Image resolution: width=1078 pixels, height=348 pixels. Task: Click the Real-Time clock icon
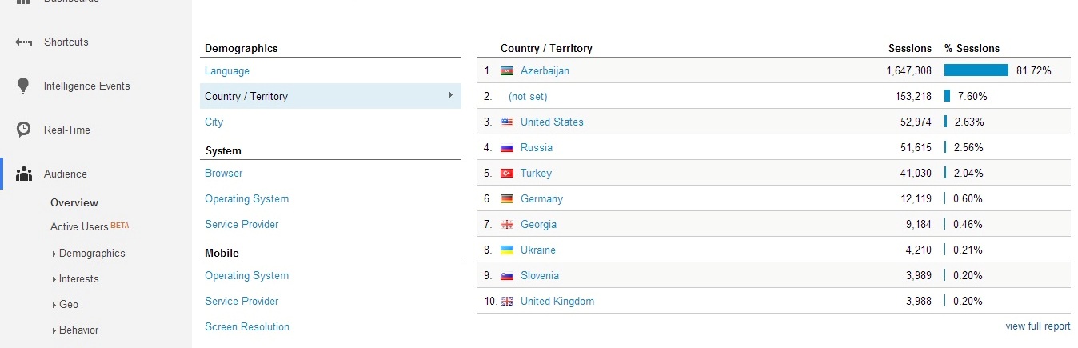pyautogui.click(x=24, y=130)
